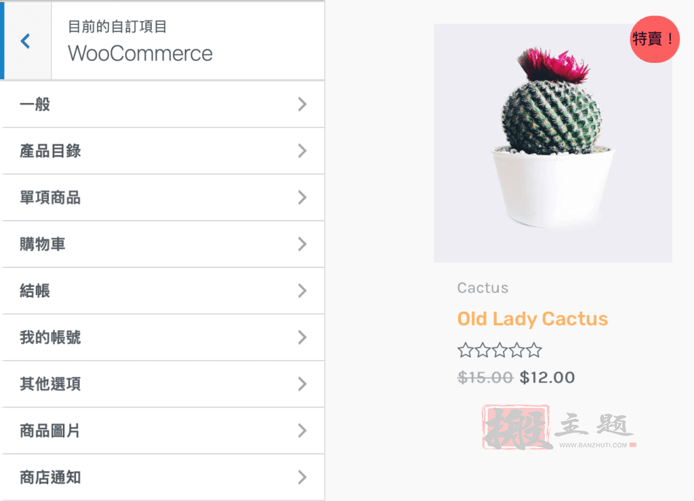Click the chevron beside 其他選項

click(302, 384)
